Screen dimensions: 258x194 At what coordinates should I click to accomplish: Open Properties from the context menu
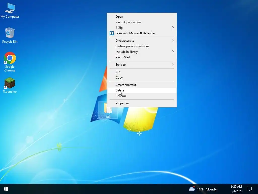142,103
